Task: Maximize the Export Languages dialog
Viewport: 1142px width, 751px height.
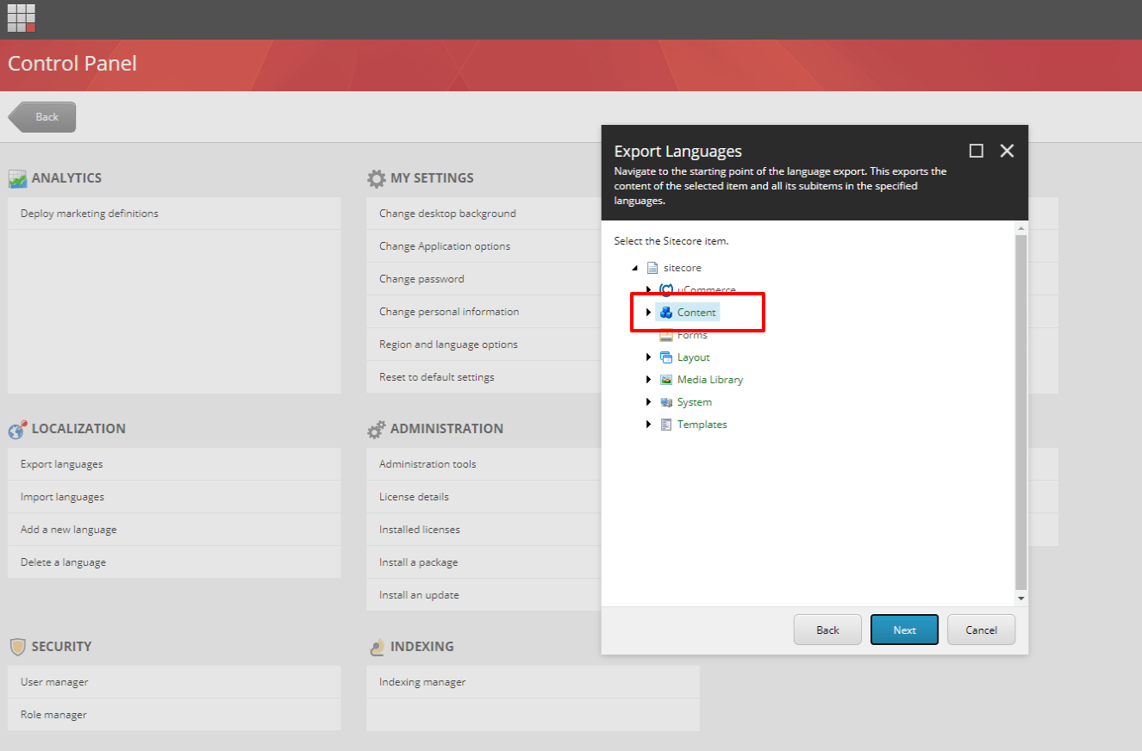Action: 976,151
